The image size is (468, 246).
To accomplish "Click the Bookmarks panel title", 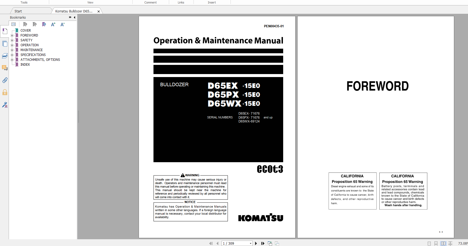I will pos(18,17).
